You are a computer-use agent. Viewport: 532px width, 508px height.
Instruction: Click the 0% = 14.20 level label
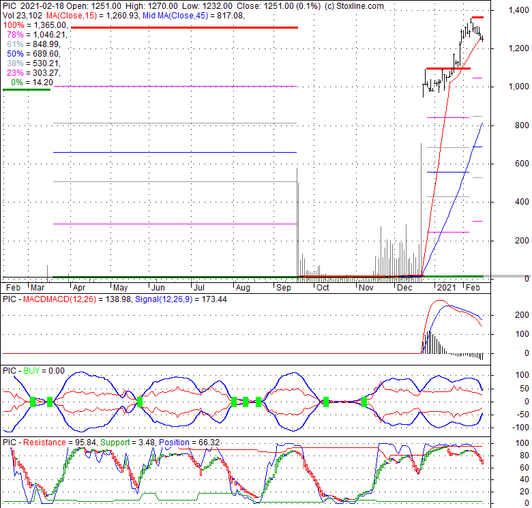tap(32, 82)
